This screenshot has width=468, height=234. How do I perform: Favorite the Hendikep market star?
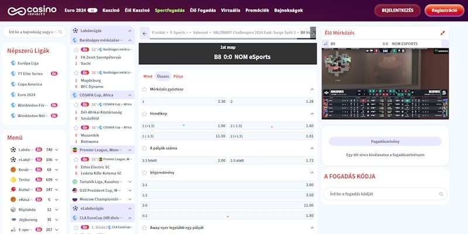click(144, 113)
